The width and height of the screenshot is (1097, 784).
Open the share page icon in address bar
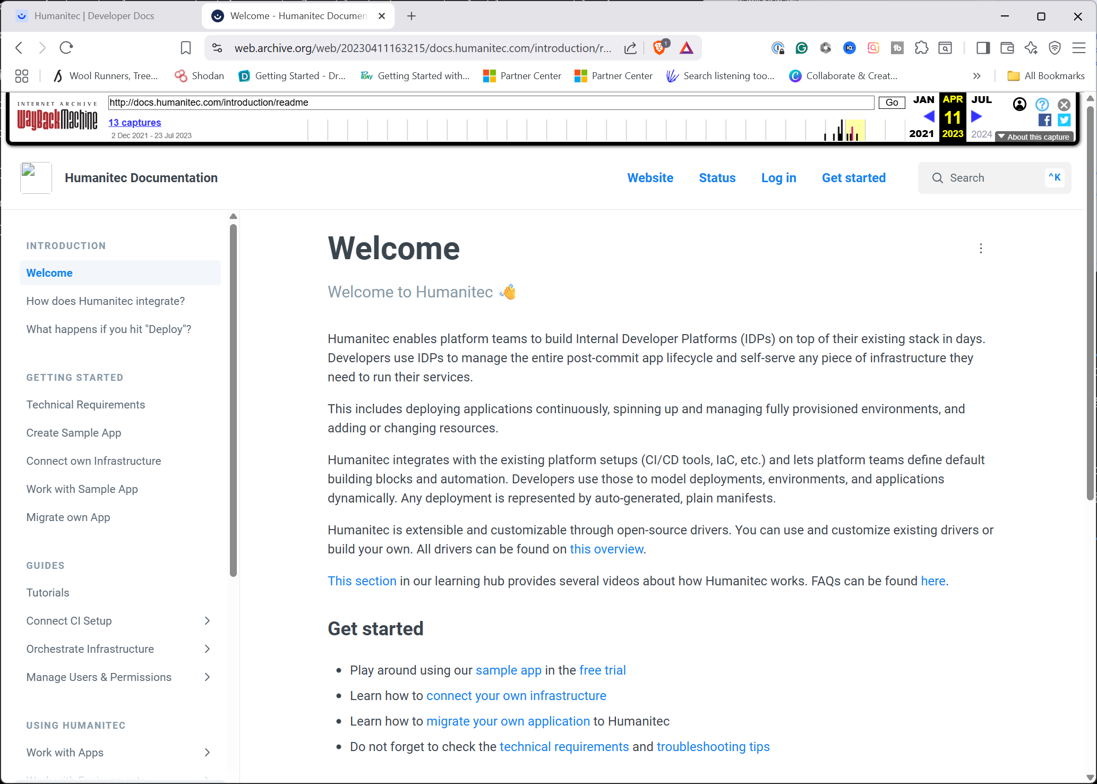(x=630, y=48)
